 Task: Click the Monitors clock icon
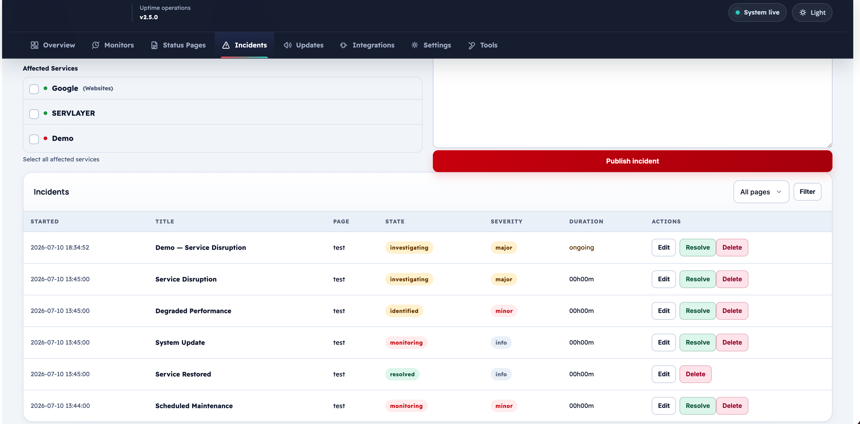pos(96,45)
